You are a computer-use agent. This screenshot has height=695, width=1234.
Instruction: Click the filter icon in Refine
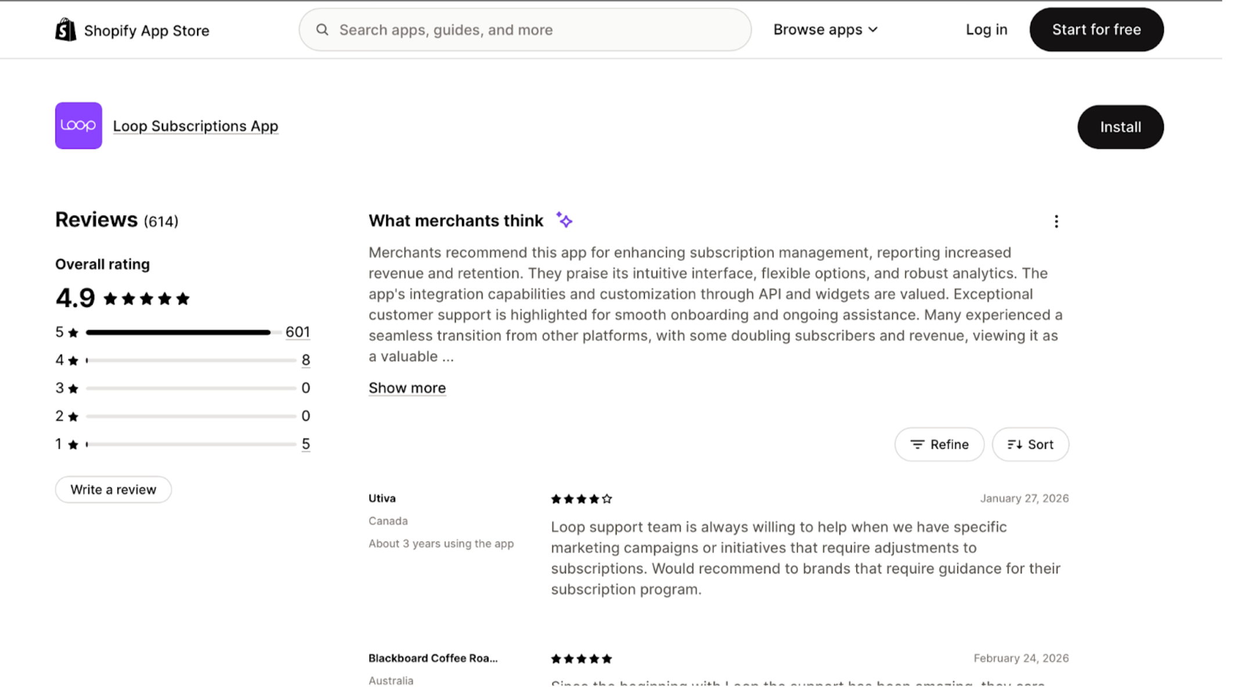click(917, 444)
